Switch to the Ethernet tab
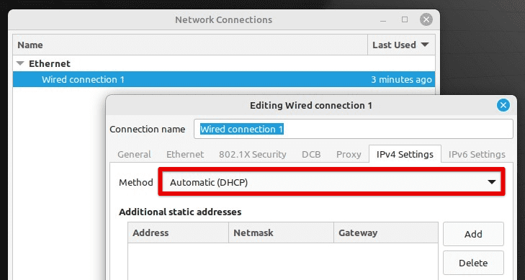Image resolution: width=525 pixels, height=280 pixels. (185, 154)
